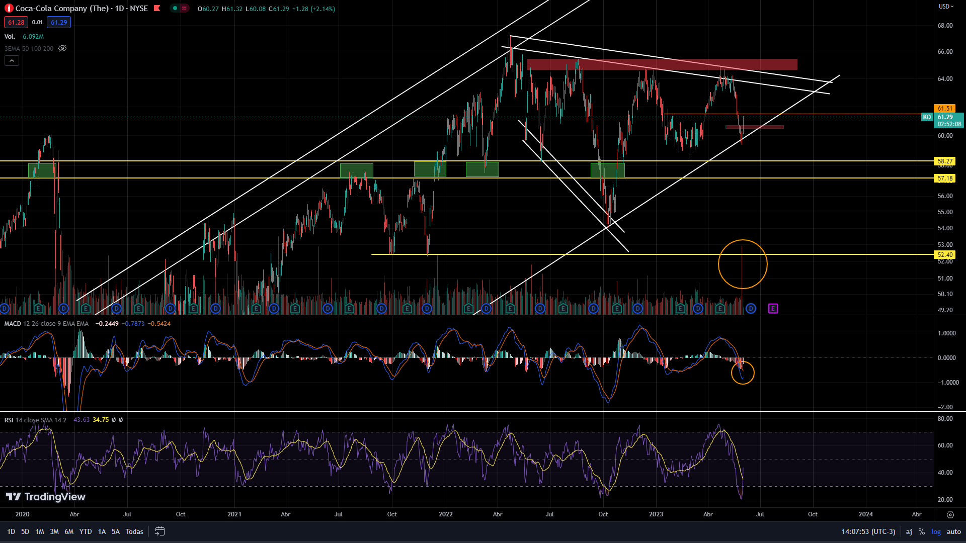Image resolution: width=966 pixels, height=543 pixels.
Task: Click the upcoming purple earnings E marker
Action: point(773,308)
